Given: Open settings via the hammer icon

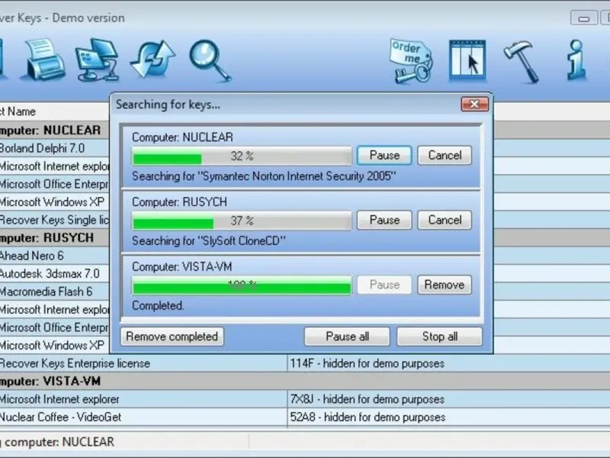Looking at the screenshot, I should pos(522,62).
